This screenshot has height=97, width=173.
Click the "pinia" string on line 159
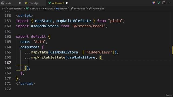click(115, 21)
